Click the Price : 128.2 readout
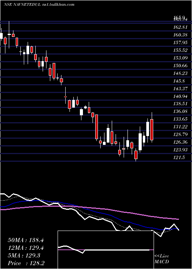Screen dimensions: 192x269 26,263
